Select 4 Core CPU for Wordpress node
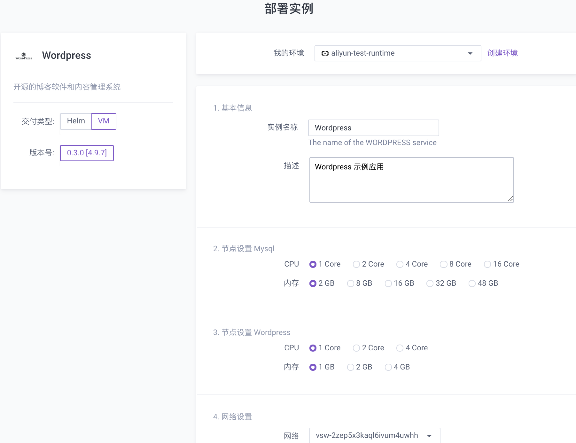576x443 pixels. 400,348
